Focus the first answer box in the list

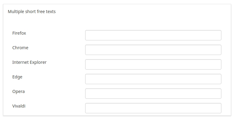point(153,35)
